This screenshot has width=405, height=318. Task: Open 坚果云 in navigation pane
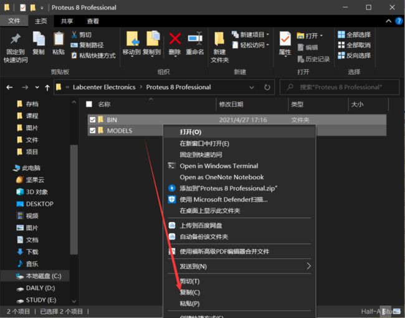coord(31,180)
